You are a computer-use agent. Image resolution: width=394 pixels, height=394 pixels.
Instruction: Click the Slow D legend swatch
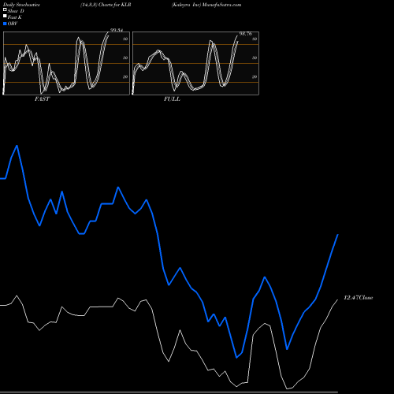[5, 10]
